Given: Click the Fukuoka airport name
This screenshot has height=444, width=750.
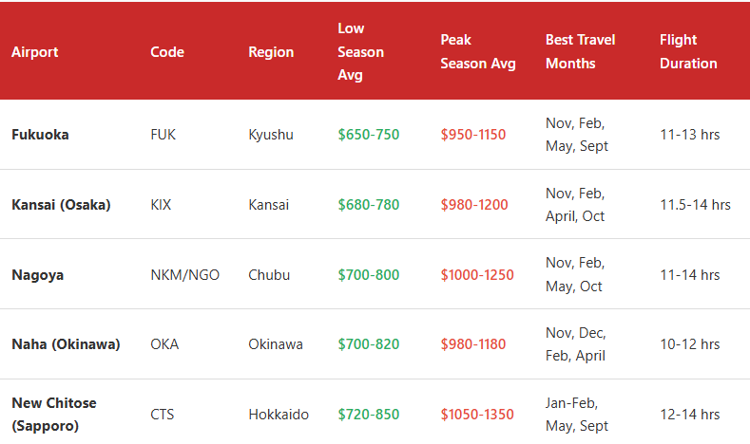Looking at the screenshot, I should pos(40,135).
